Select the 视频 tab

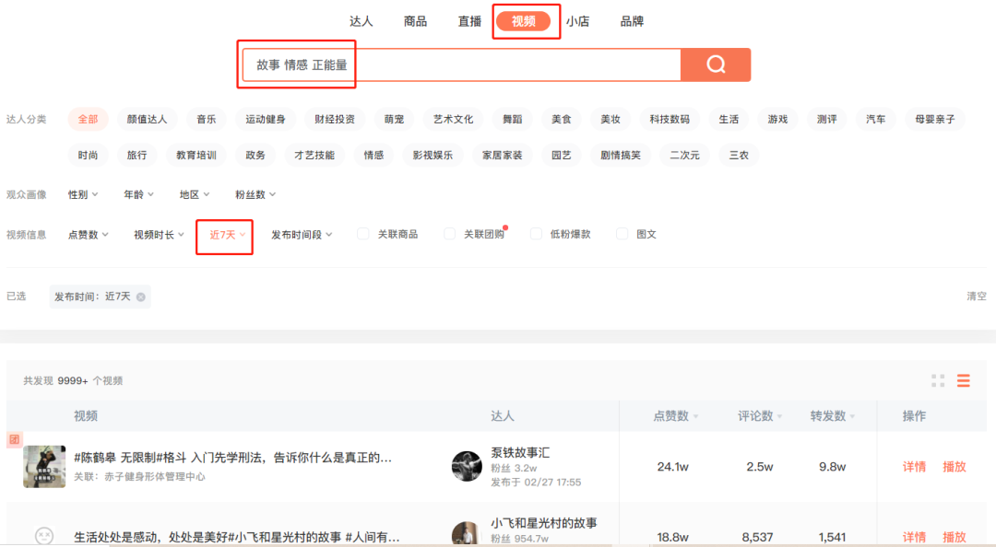tap(524, 21)
